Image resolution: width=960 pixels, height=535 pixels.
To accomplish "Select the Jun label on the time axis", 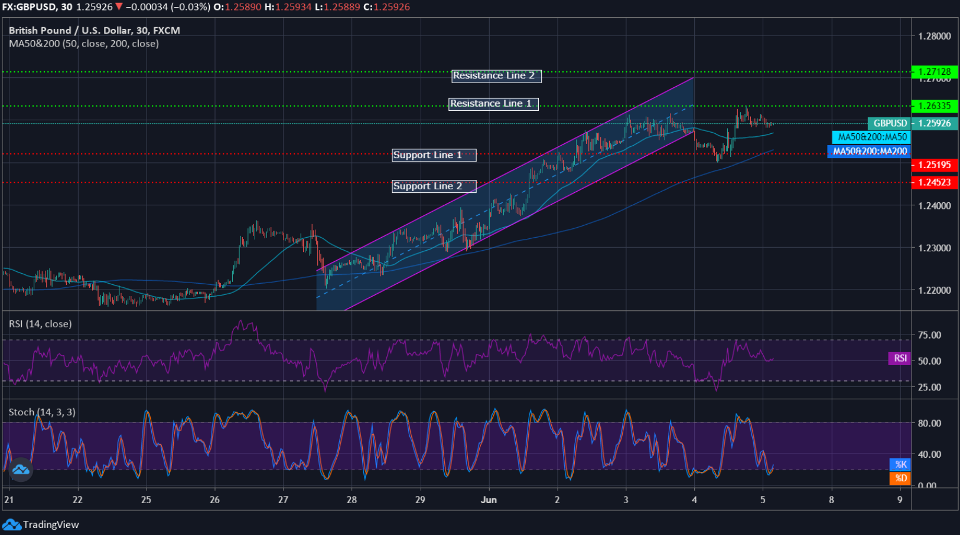I will 488,499.
